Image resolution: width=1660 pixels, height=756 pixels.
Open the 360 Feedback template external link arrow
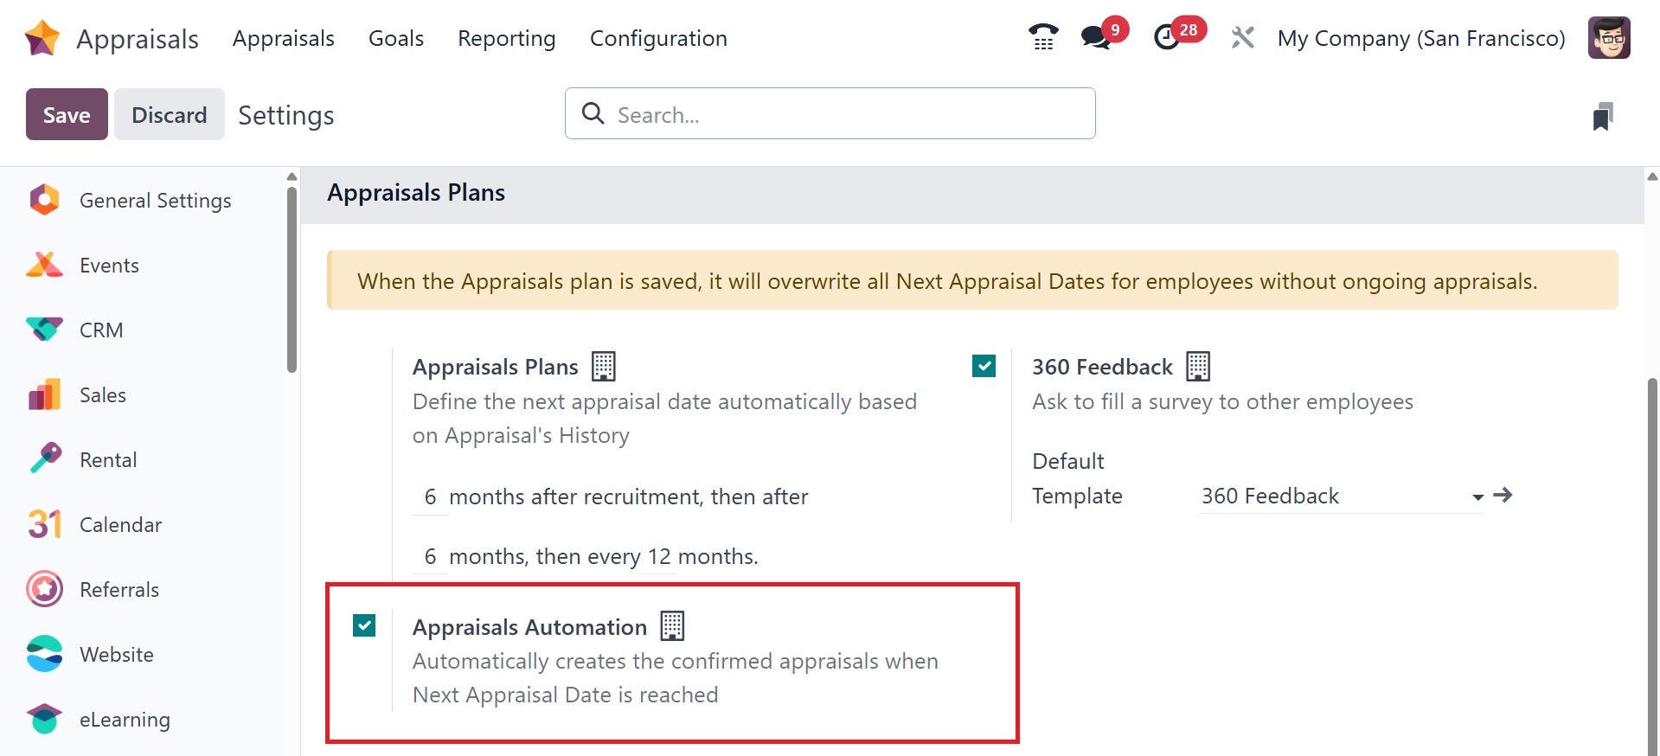(1503, 496)
